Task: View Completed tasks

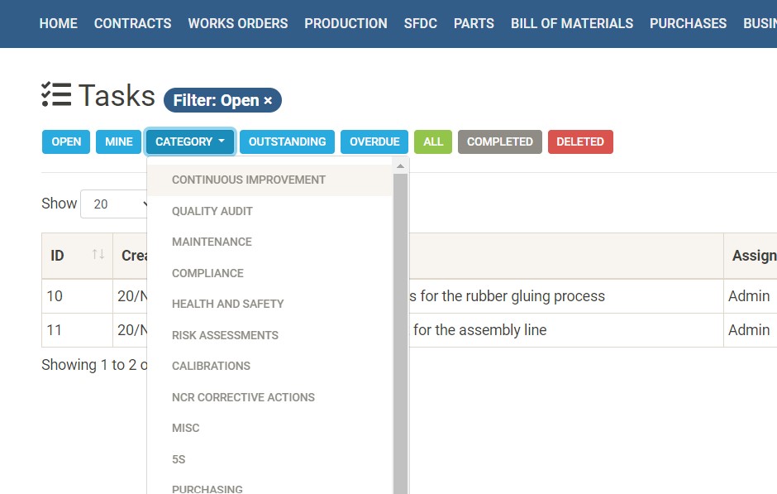Action: tap(499, 141)
